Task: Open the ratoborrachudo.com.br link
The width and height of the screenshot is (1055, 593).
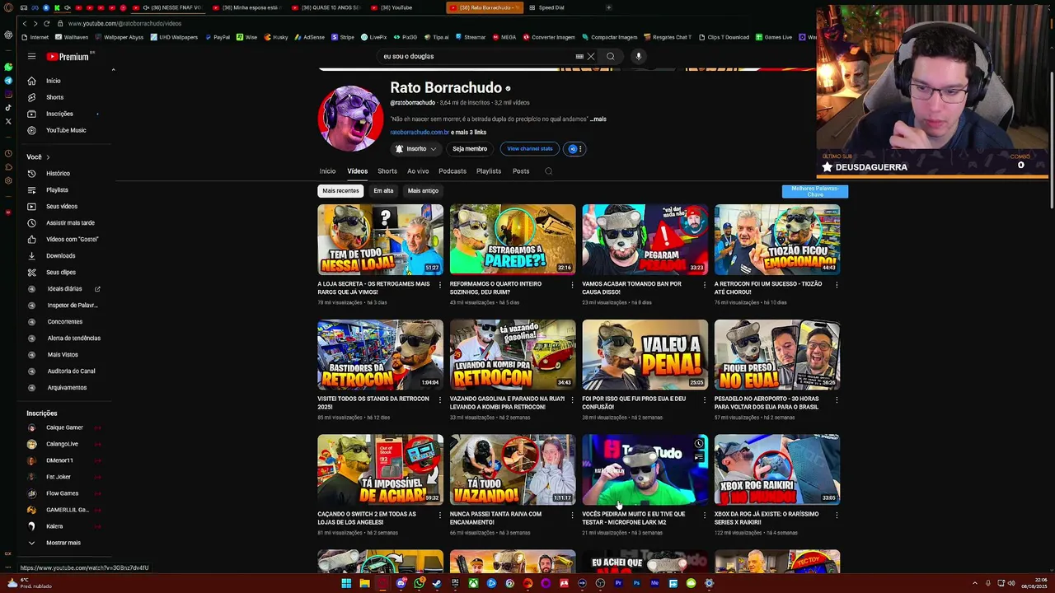Action: 420,133
